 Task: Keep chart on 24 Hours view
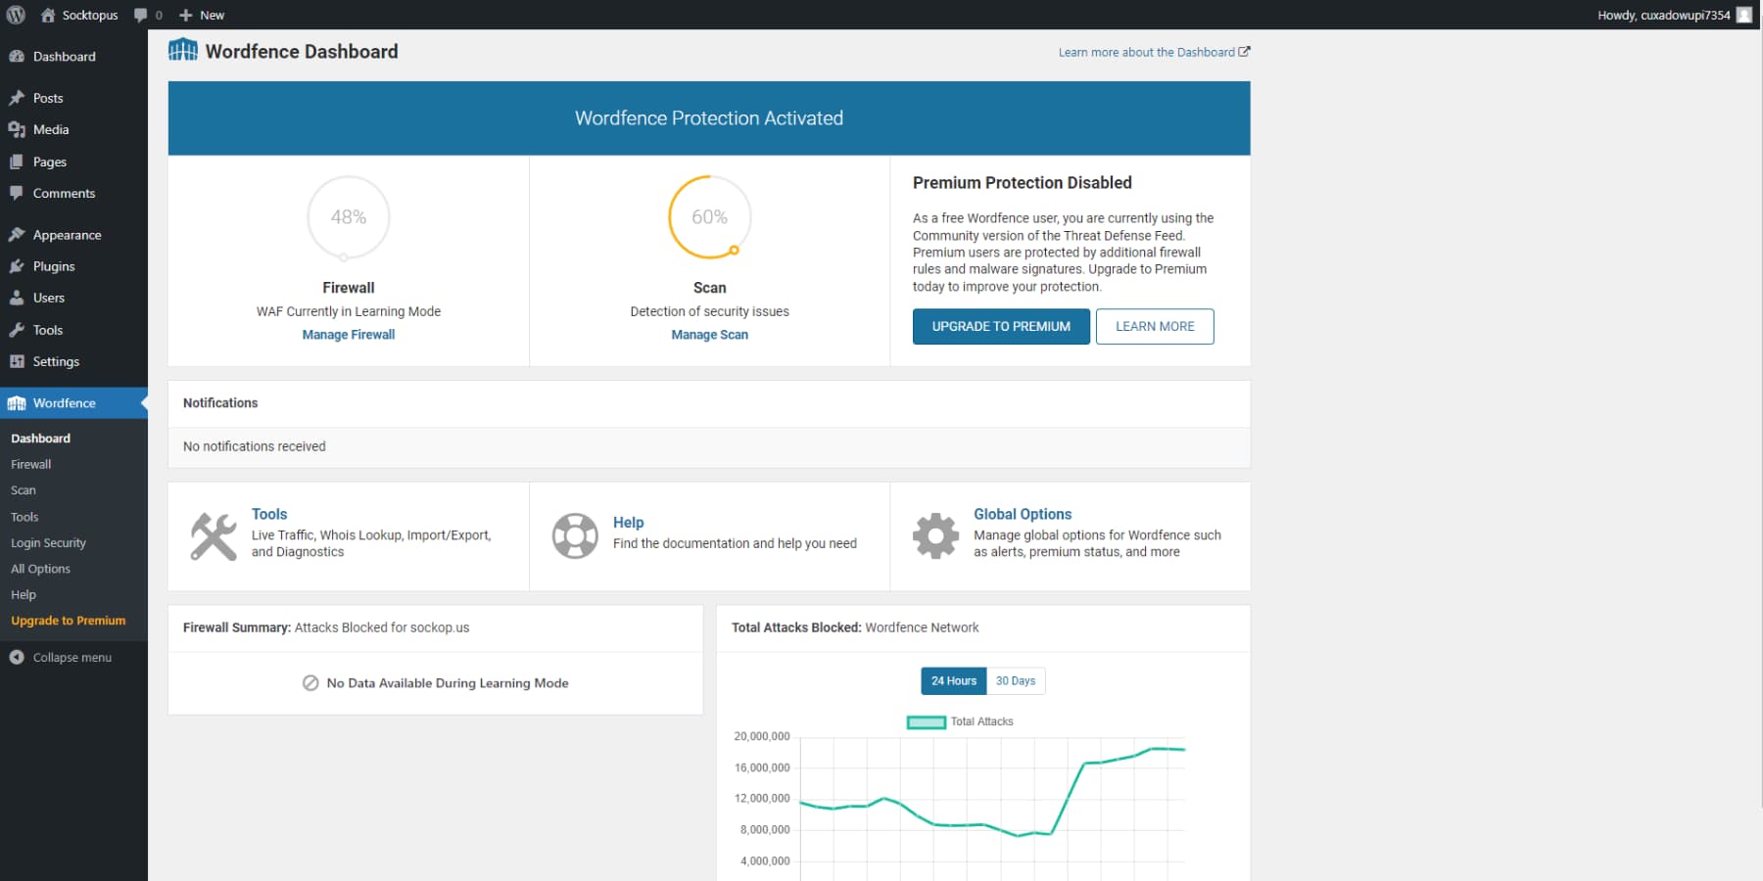(x=952, y=680)
